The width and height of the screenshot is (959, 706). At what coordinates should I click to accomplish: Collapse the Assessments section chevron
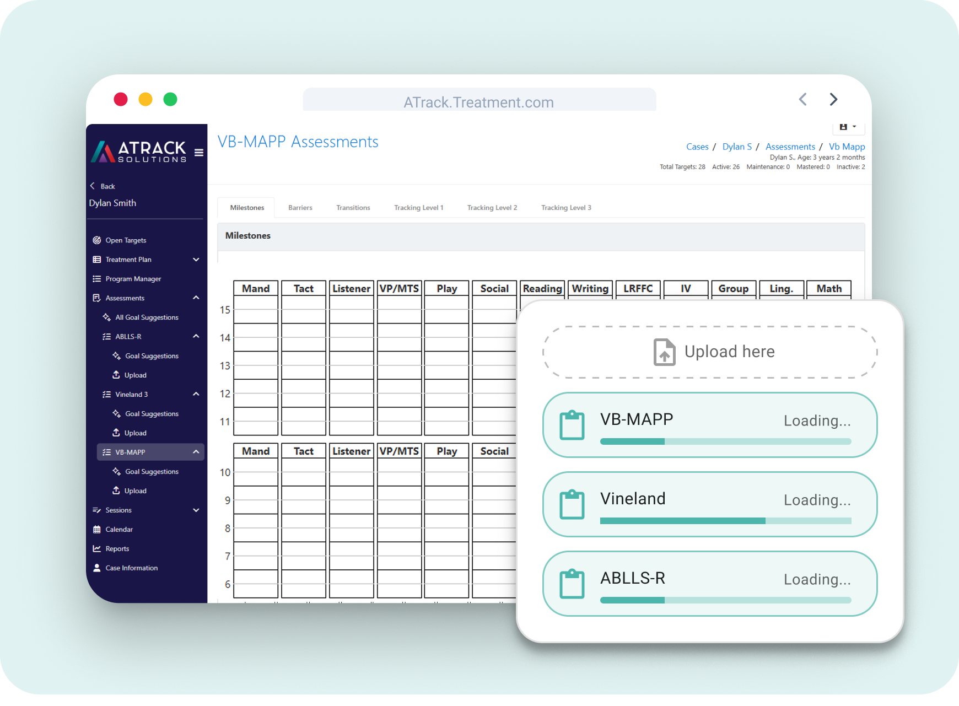coord(196,298)
